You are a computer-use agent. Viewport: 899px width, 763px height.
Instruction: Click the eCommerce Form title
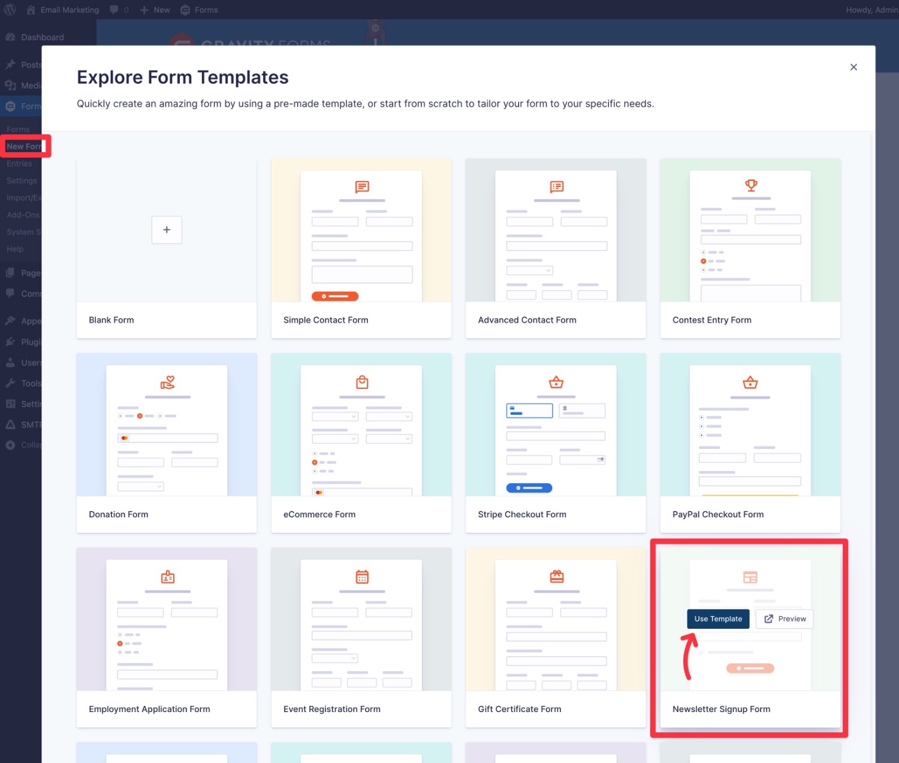[319, 514]
